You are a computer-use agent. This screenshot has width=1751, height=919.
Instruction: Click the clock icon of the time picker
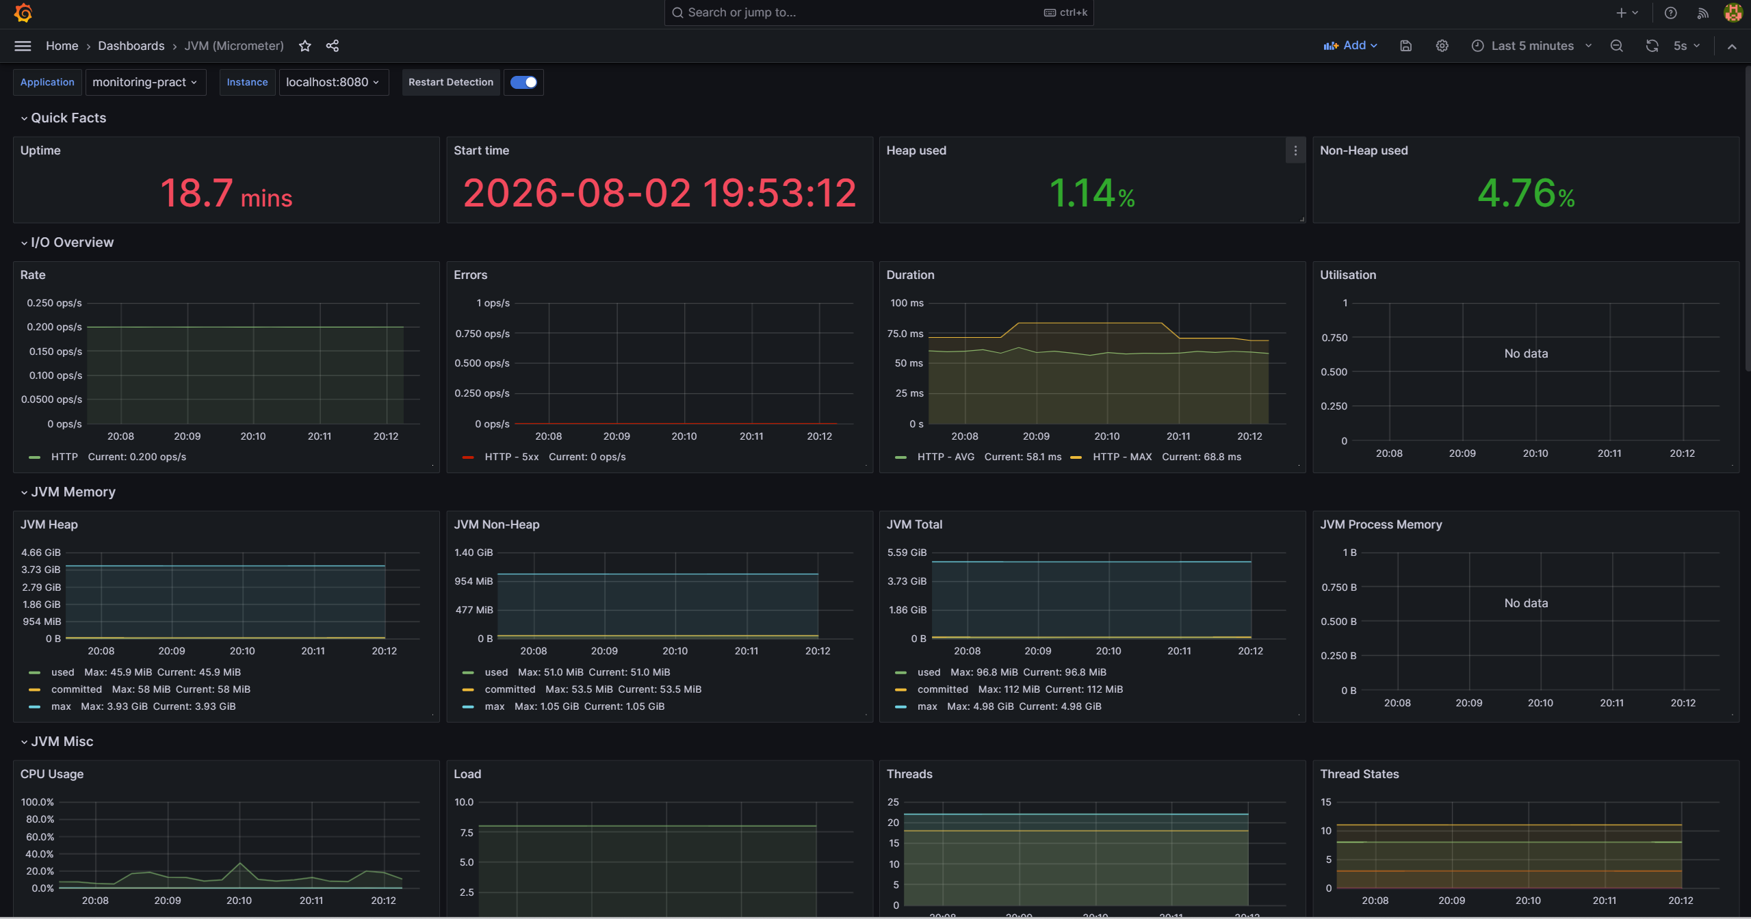coord(1477,46)
